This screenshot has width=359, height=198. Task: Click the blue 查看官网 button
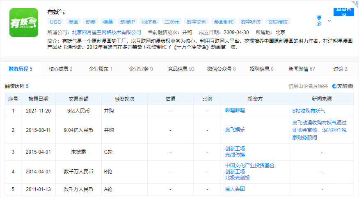click(x=344, y=12)
